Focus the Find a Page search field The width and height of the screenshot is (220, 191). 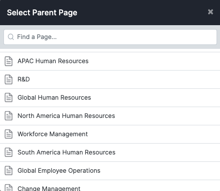[x=110, y=37]
